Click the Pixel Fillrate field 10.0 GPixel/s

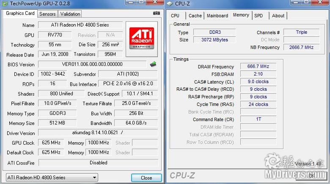[x=58, y=103]
